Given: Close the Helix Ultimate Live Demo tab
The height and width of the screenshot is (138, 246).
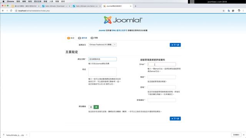Looking at the screenshot, I should click(x=100, y=6).
